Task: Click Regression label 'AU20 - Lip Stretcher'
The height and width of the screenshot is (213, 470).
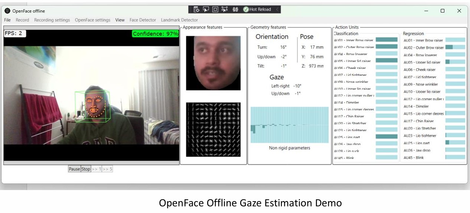Action: pyautogui.click(x=420, y=128)
